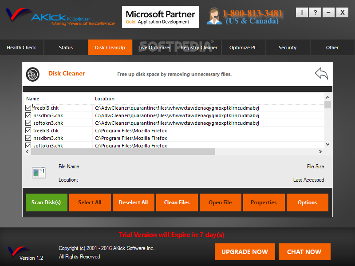Screen dimensions: 355x266
Task: Switch to the Optimize PC tab
Action: pyautogui.click(x=243, y=48)
